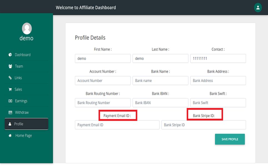View the Earnings page
The image size is (268, 167).
click(26, 101)
